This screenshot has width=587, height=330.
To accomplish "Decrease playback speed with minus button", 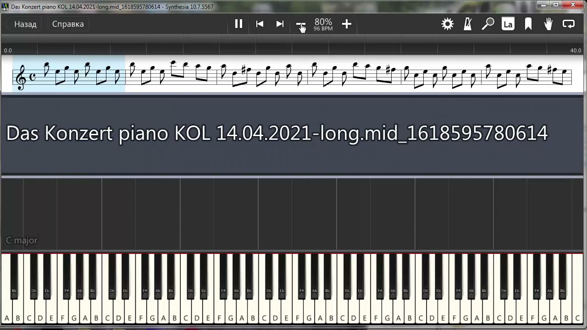I will [300, 24].
